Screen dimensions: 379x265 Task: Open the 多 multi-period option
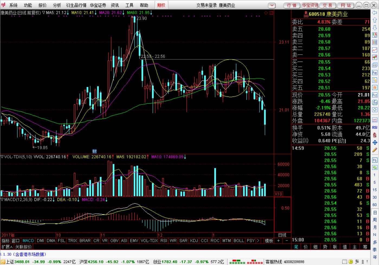(x=375, y=242)
